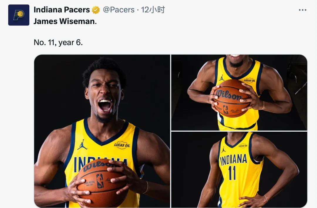Click the NBA logo on the left photo's basketball
This screenshot has width=317, height=208.
pos(100,181)
